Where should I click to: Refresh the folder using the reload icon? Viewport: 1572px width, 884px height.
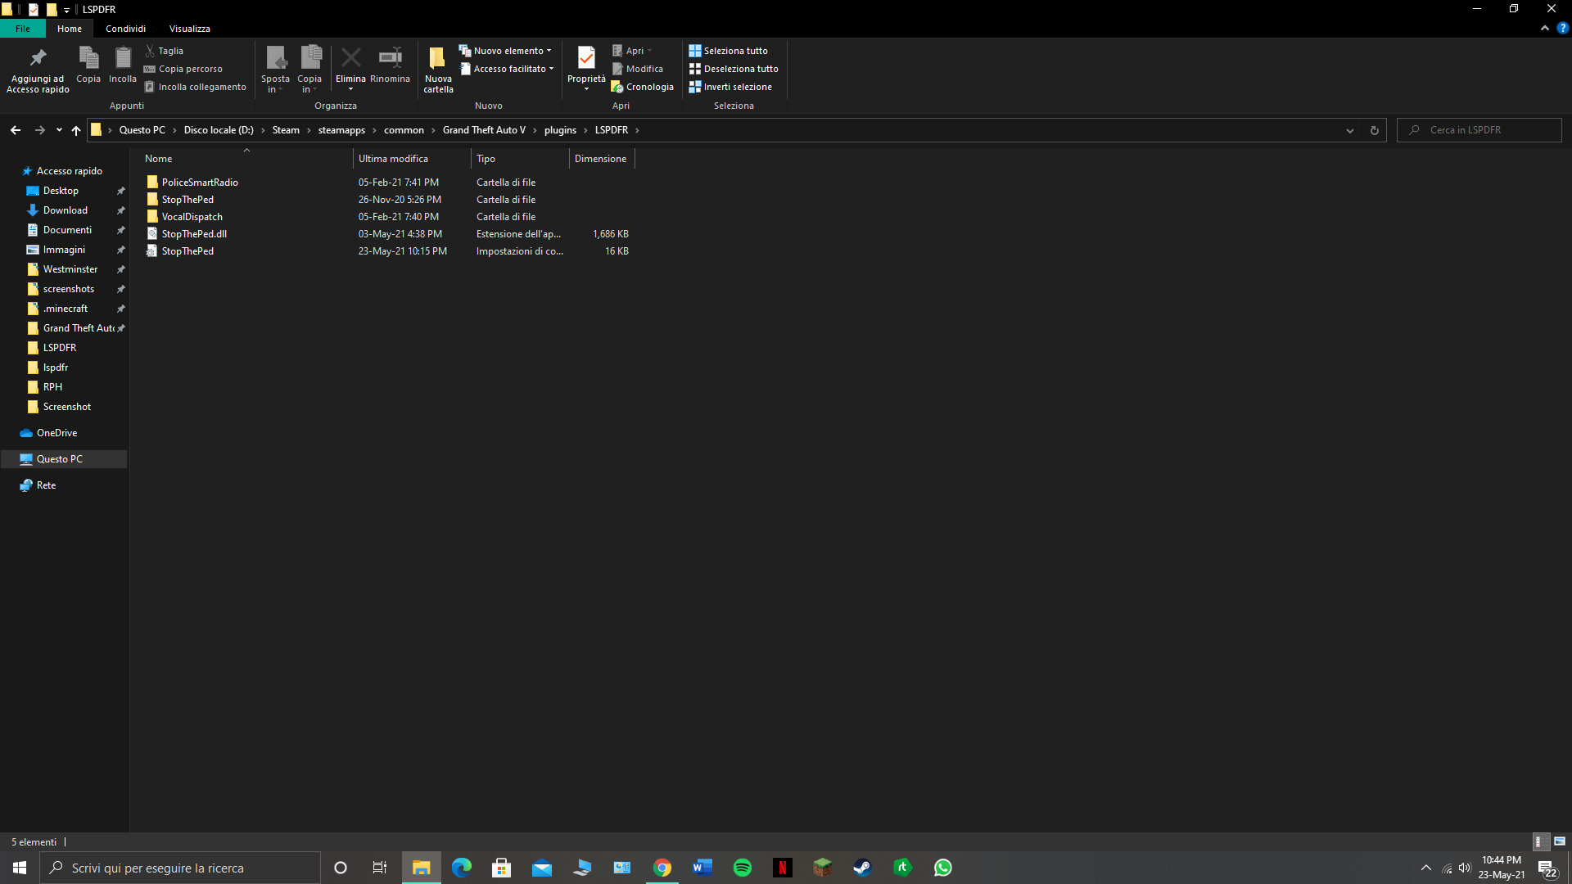point(1375,130)
